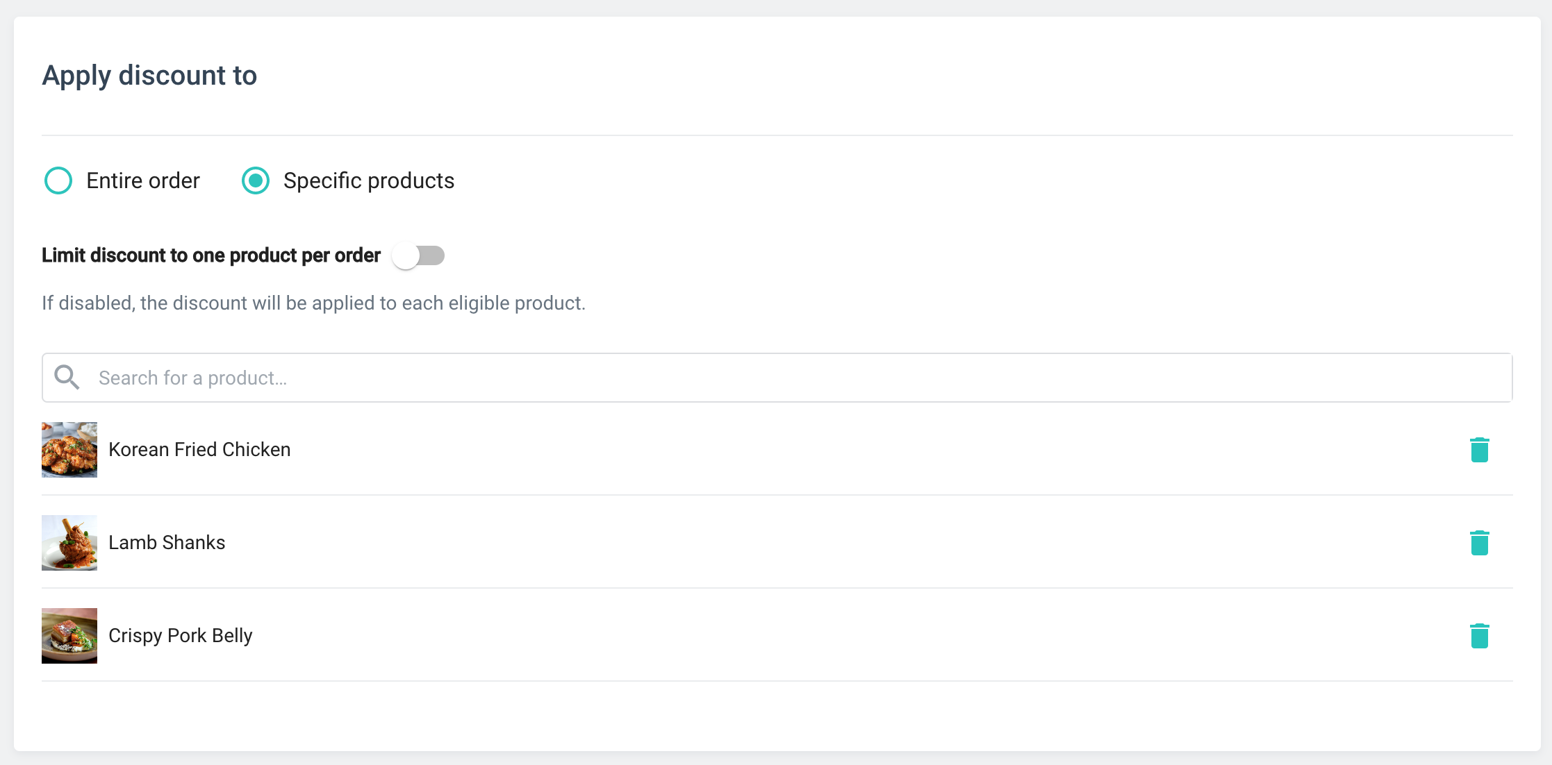The image size is (1552, 765).
Task: Click the Crispy Pork Belly product name
Action: click(181, 636)
